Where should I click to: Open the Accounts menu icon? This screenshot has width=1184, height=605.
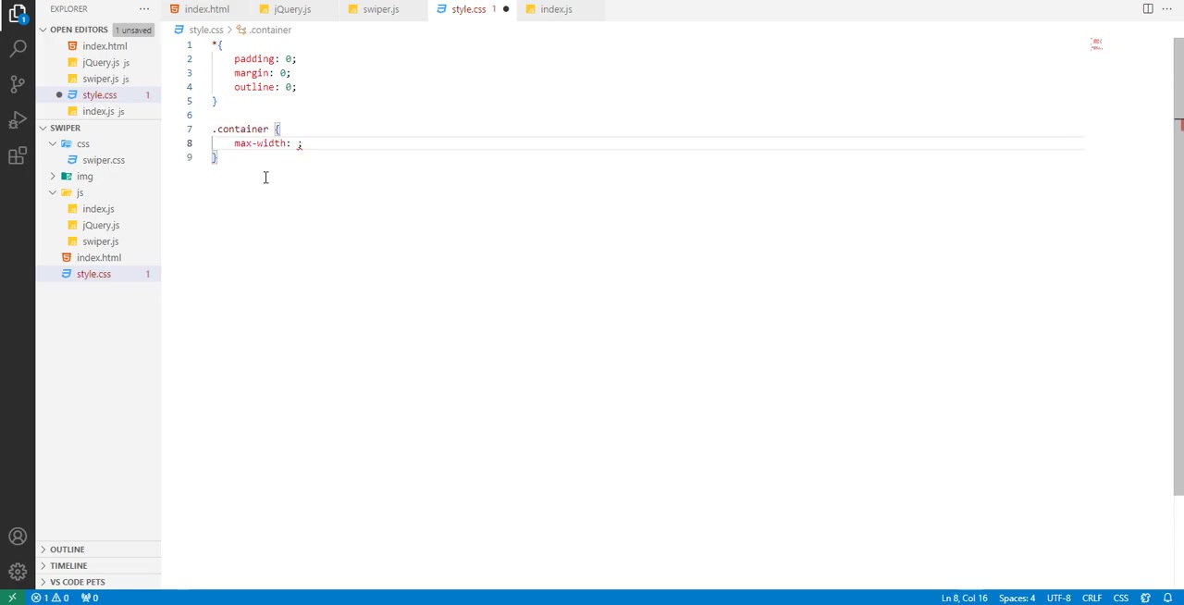[x=18, y=537]
